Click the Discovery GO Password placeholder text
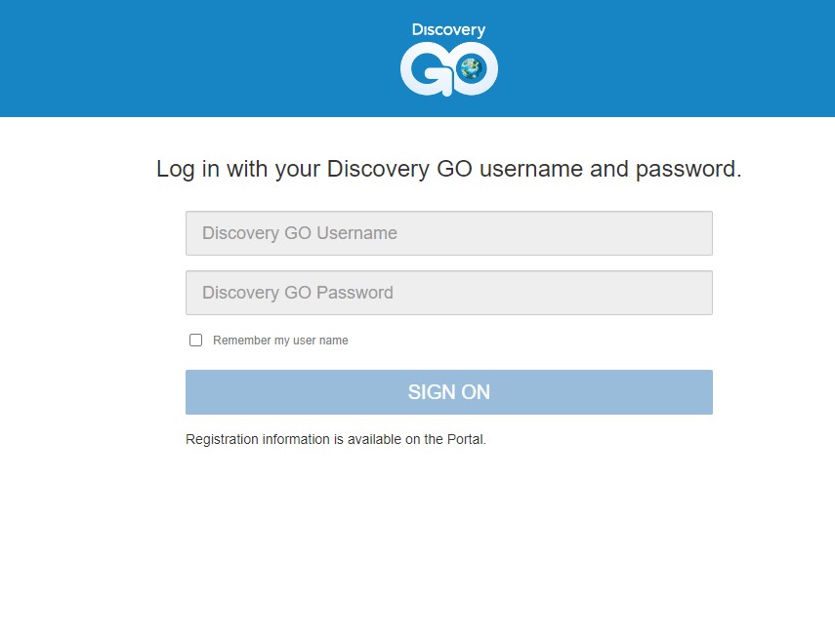Image resolution: width=835 pixels, height=643 pixels. (297, 293)
